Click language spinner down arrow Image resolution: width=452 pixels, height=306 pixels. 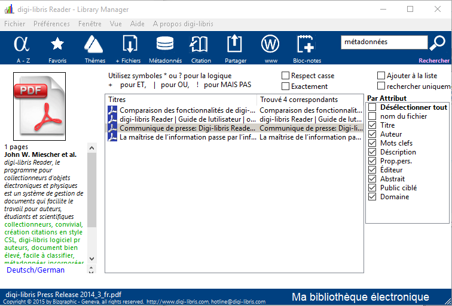91,272
